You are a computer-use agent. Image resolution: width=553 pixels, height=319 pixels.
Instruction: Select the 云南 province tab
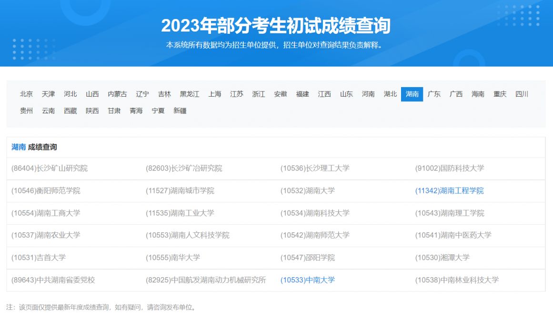point(48,110)
